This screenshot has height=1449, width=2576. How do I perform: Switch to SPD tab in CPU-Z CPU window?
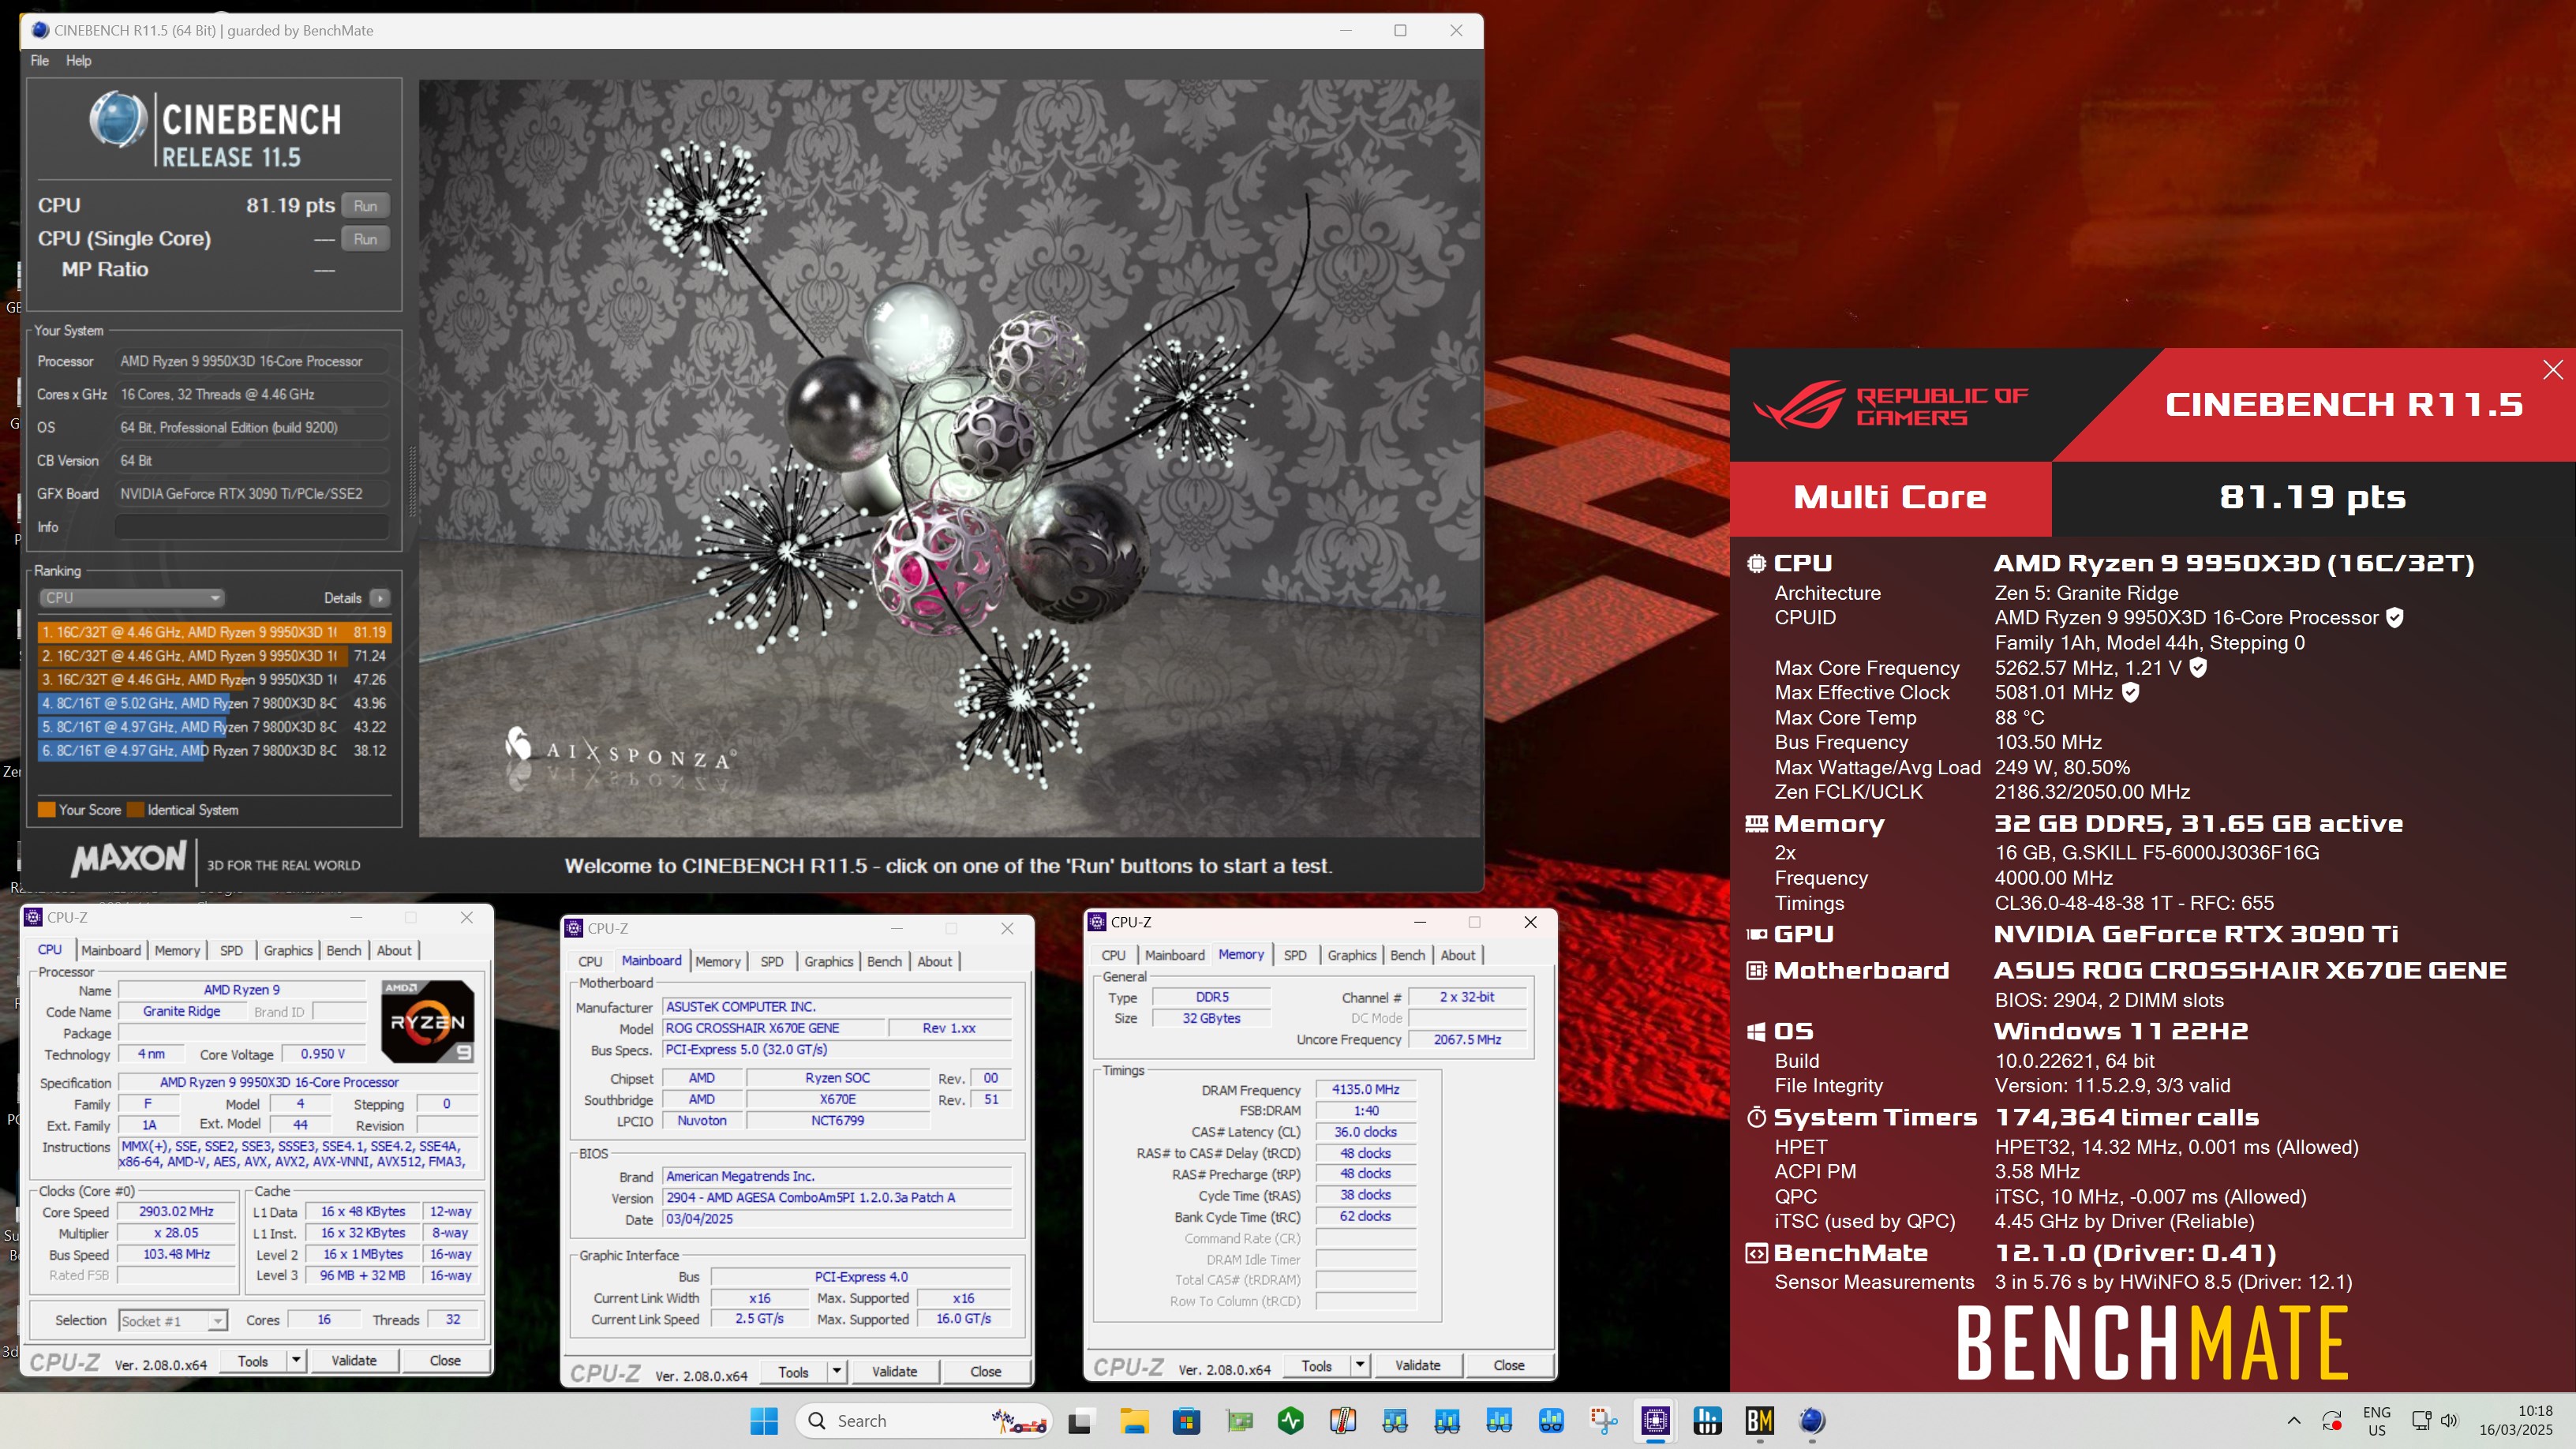coord(231,950)
